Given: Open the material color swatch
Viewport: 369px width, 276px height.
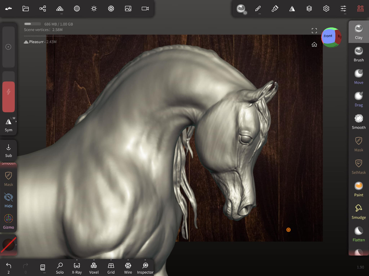Looking at the screenshot, I should click(x=8, y=245).
